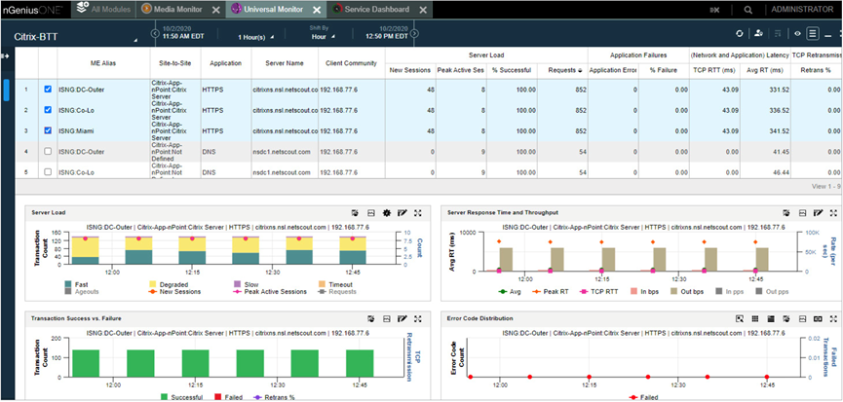Uncheck row 1 ISNG:DC-Outer checkbox
This screenshot has height=402, width=843.
tap(48, 89)
